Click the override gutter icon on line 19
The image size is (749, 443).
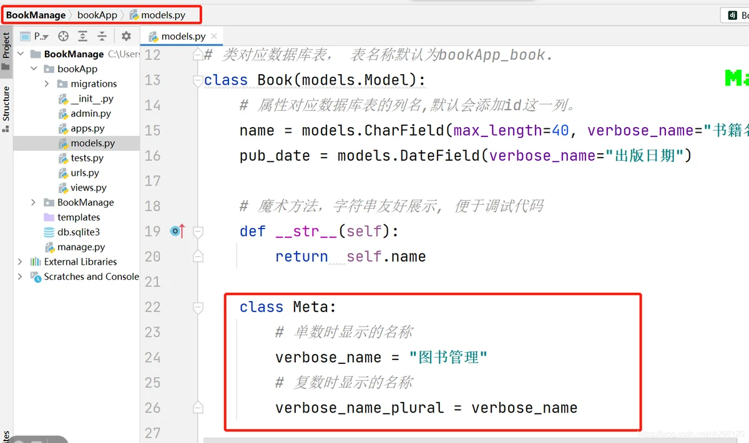[177, 231]
